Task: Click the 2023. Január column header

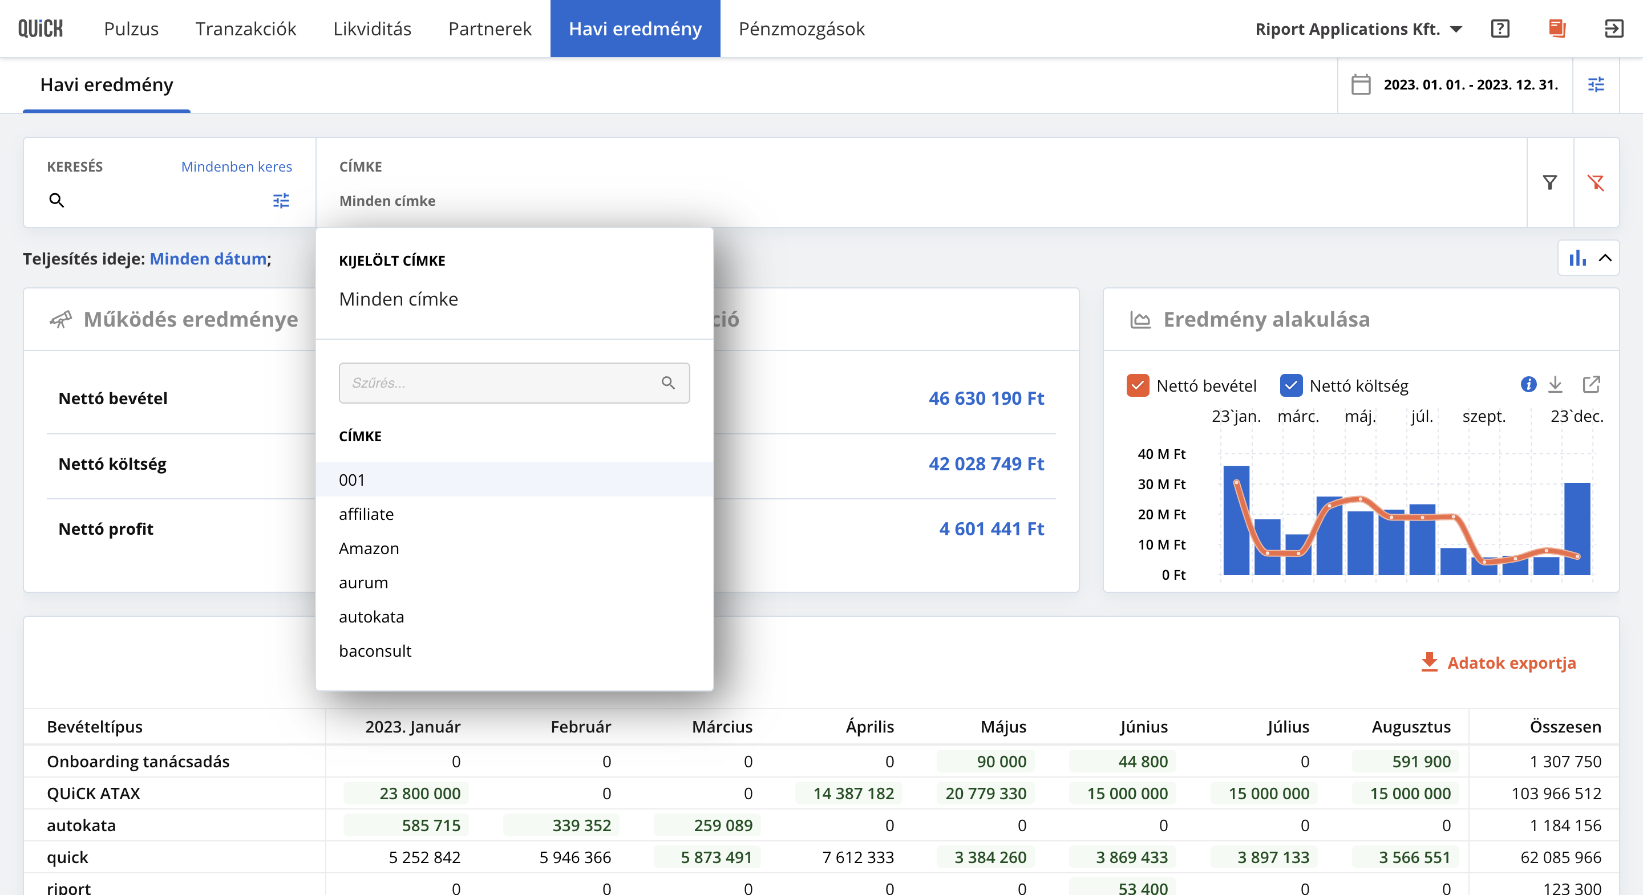Action: [x=412, y=727]
